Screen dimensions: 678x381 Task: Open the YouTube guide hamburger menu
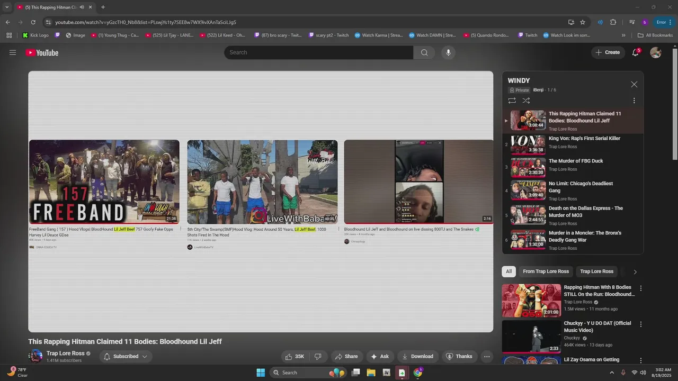point(13,52)
